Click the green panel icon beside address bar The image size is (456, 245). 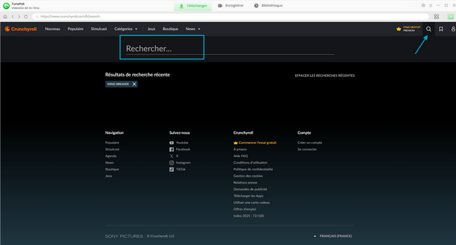(x=451, y=16)
